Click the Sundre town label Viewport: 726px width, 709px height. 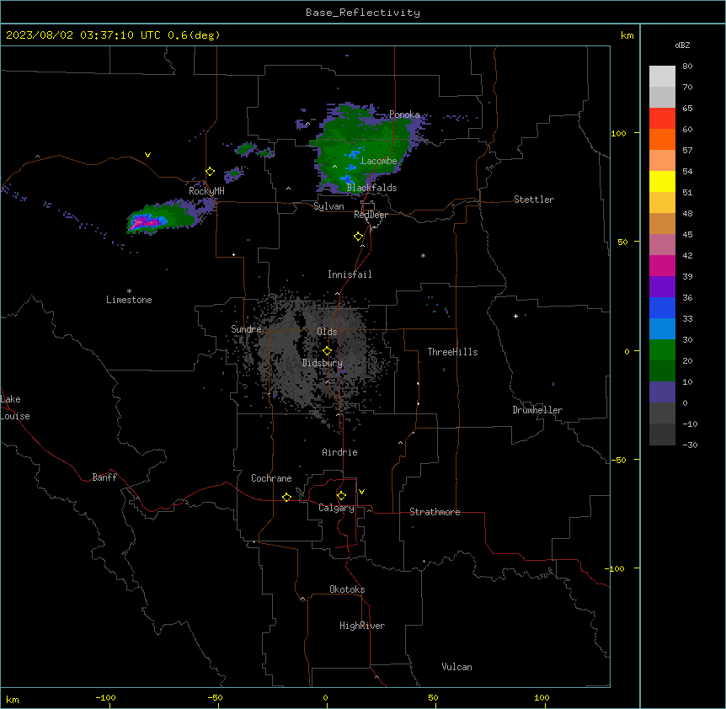246,329
